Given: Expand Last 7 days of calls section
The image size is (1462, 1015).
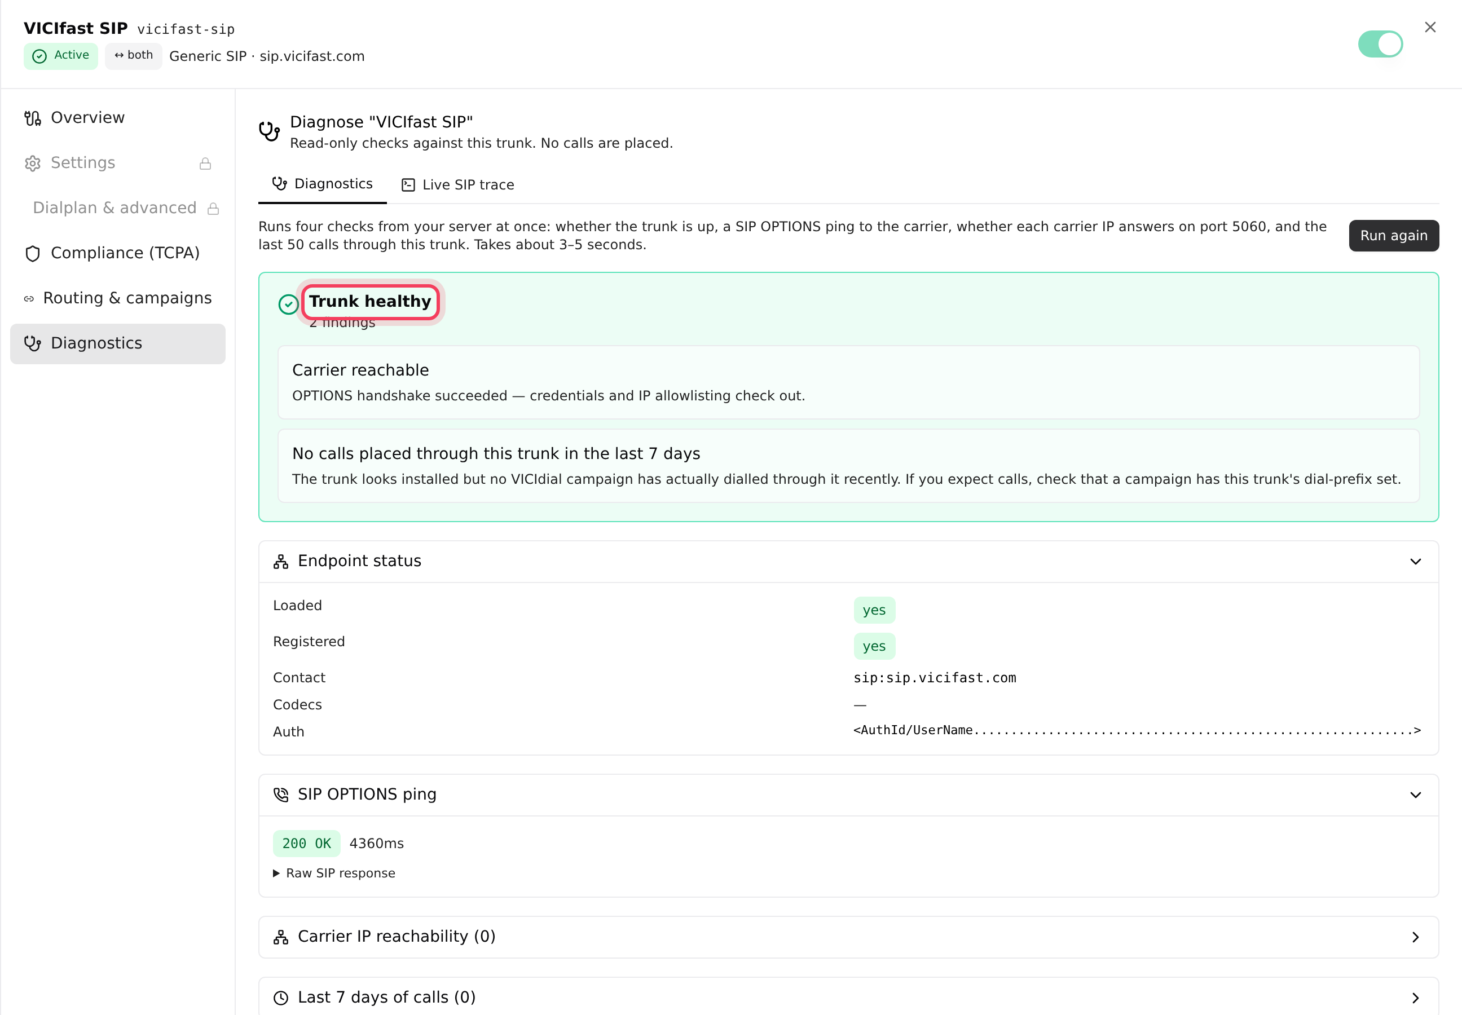Looking at the screenshot, I should pos(848,997).
